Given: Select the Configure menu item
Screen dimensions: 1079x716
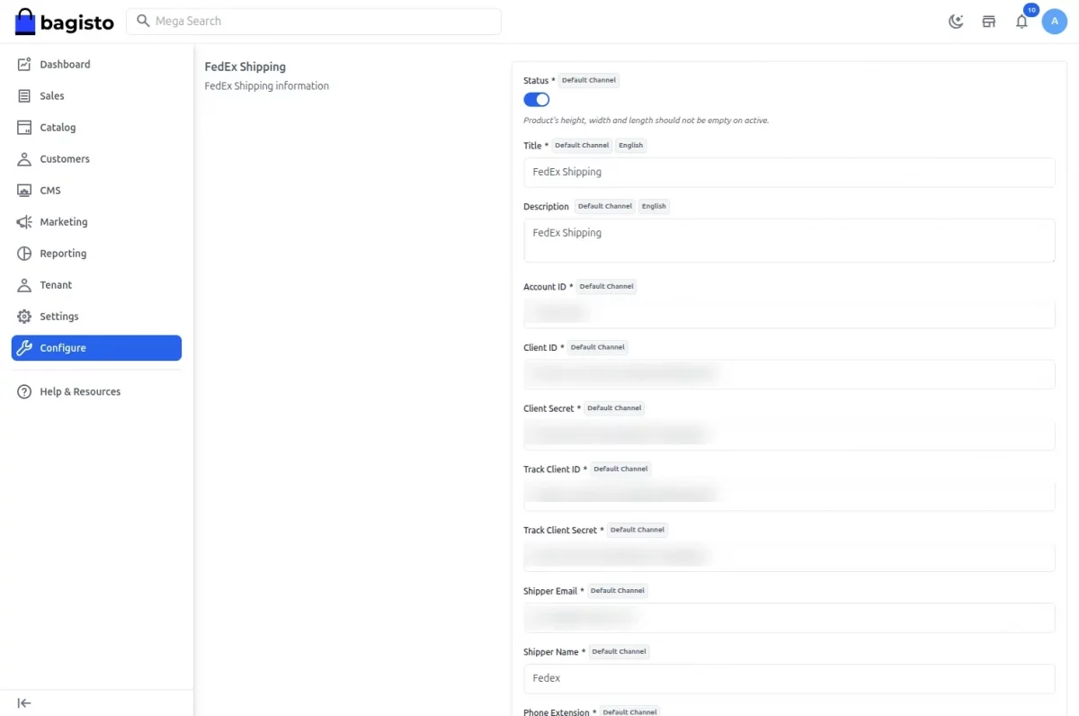Looking at the screenshot, I should (x=96, y=347).
